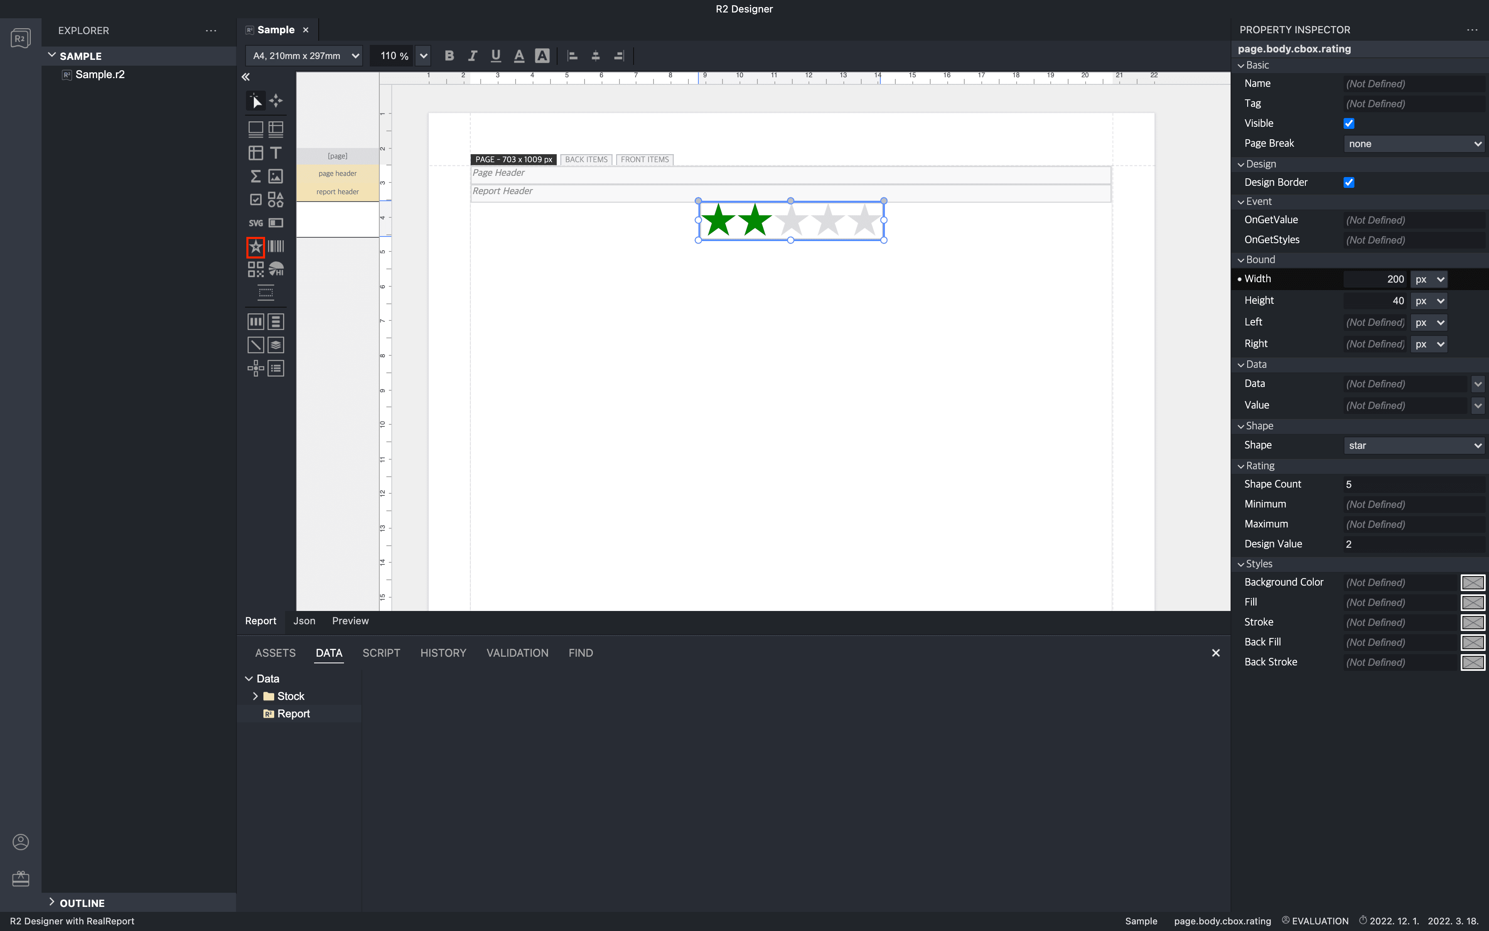
Task: Click the Shape Count input field
Action: pos(1415,485)
